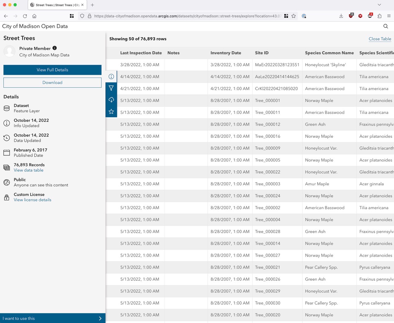The height and width of the screenshot is (323, 394).
Task: Select Tree_000003 cell
Action: pos(277,184)
